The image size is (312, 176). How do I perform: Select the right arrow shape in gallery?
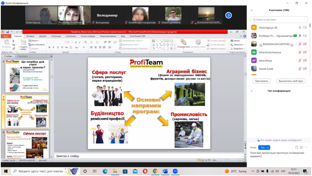[164, 45]
